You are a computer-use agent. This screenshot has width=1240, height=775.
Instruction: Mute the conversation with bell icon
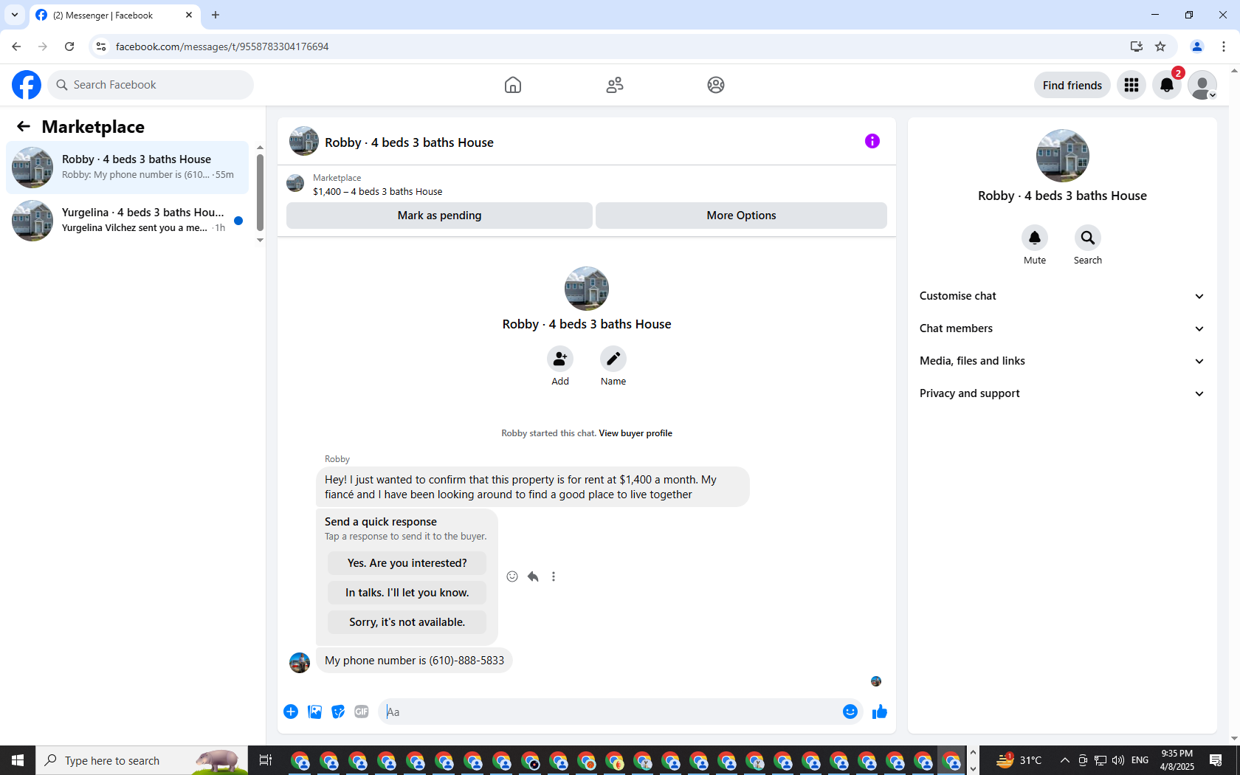pos(1035,238)
